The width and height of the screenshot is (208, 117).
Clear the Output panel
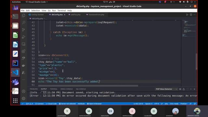click(180, 89)
